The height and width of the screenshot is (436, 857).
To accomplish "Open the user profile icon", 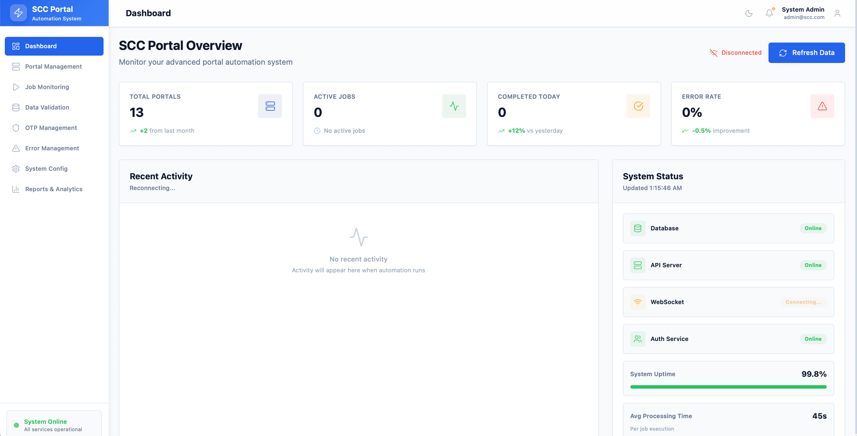I will (x=838, y=13).
